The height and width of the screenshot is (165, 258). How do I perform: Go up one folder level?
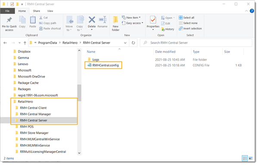[25, 43]
